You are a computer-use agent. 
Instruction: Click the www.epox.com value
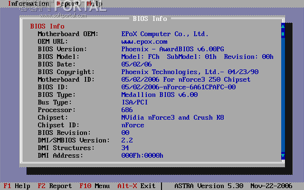(x=144, y=41)
